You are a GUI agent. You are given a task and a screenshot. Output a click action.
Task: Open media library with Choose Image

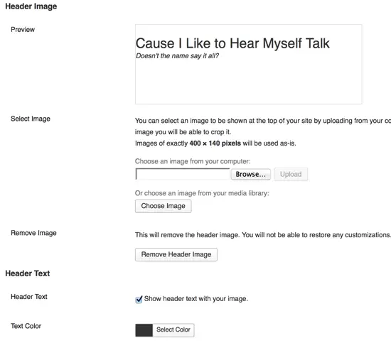pyautogui.click(x=163, y=206)
